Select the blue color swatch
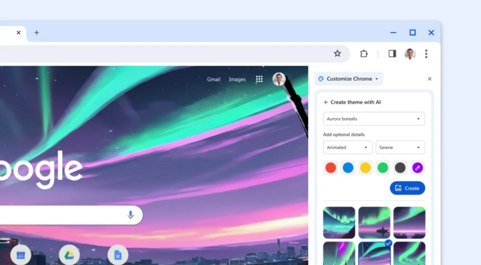Viewport: 481px width, 265px height. click(x=348, y=167)
